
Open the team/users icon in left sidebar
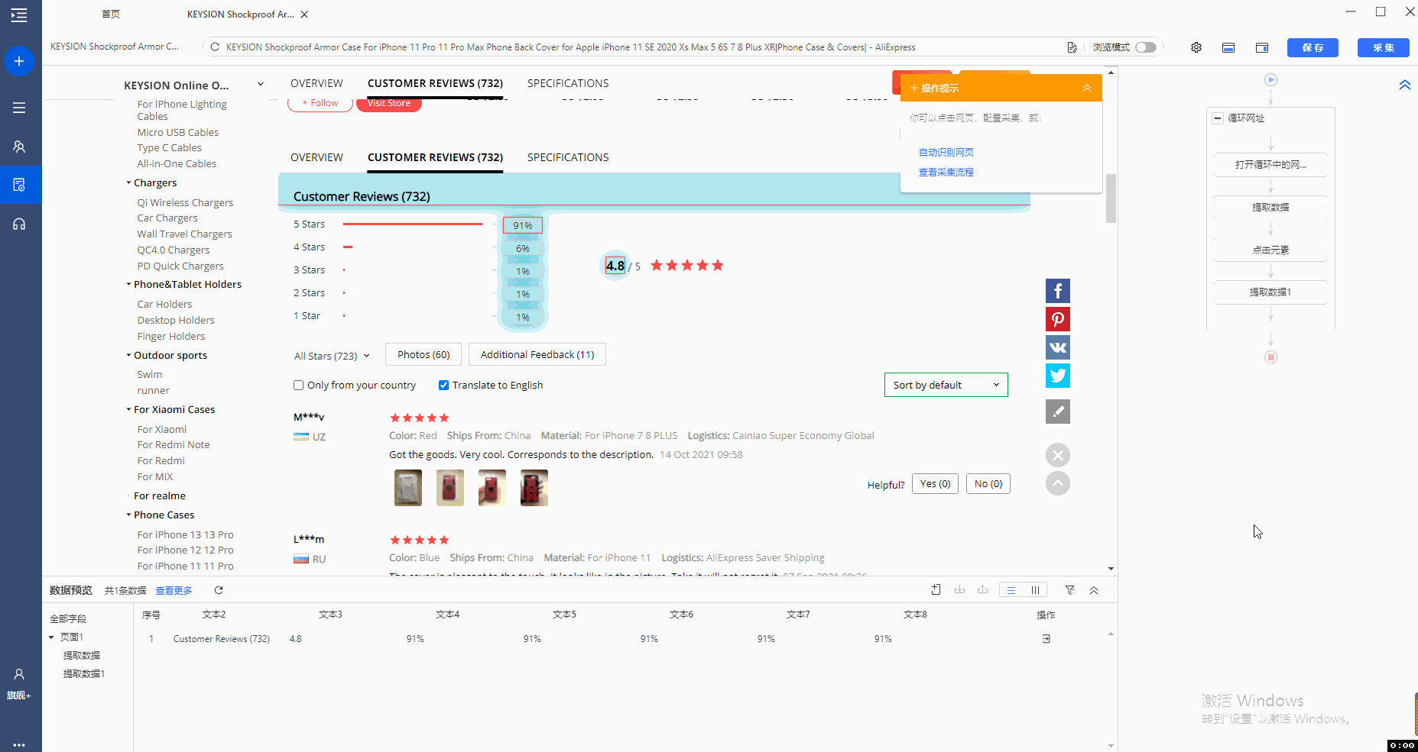19,147
